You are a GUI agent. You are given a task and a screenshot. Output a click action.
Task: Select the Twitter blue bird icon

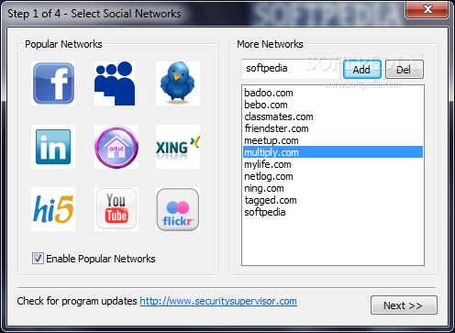(178, 83)
